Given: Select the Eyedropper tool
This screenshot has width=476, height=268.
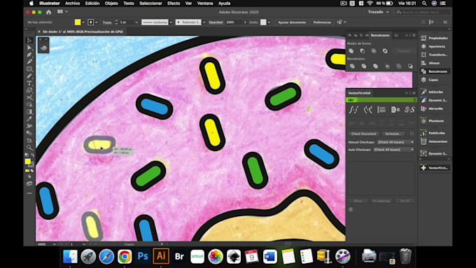Looking at the screenshot, I should (29, 119).
